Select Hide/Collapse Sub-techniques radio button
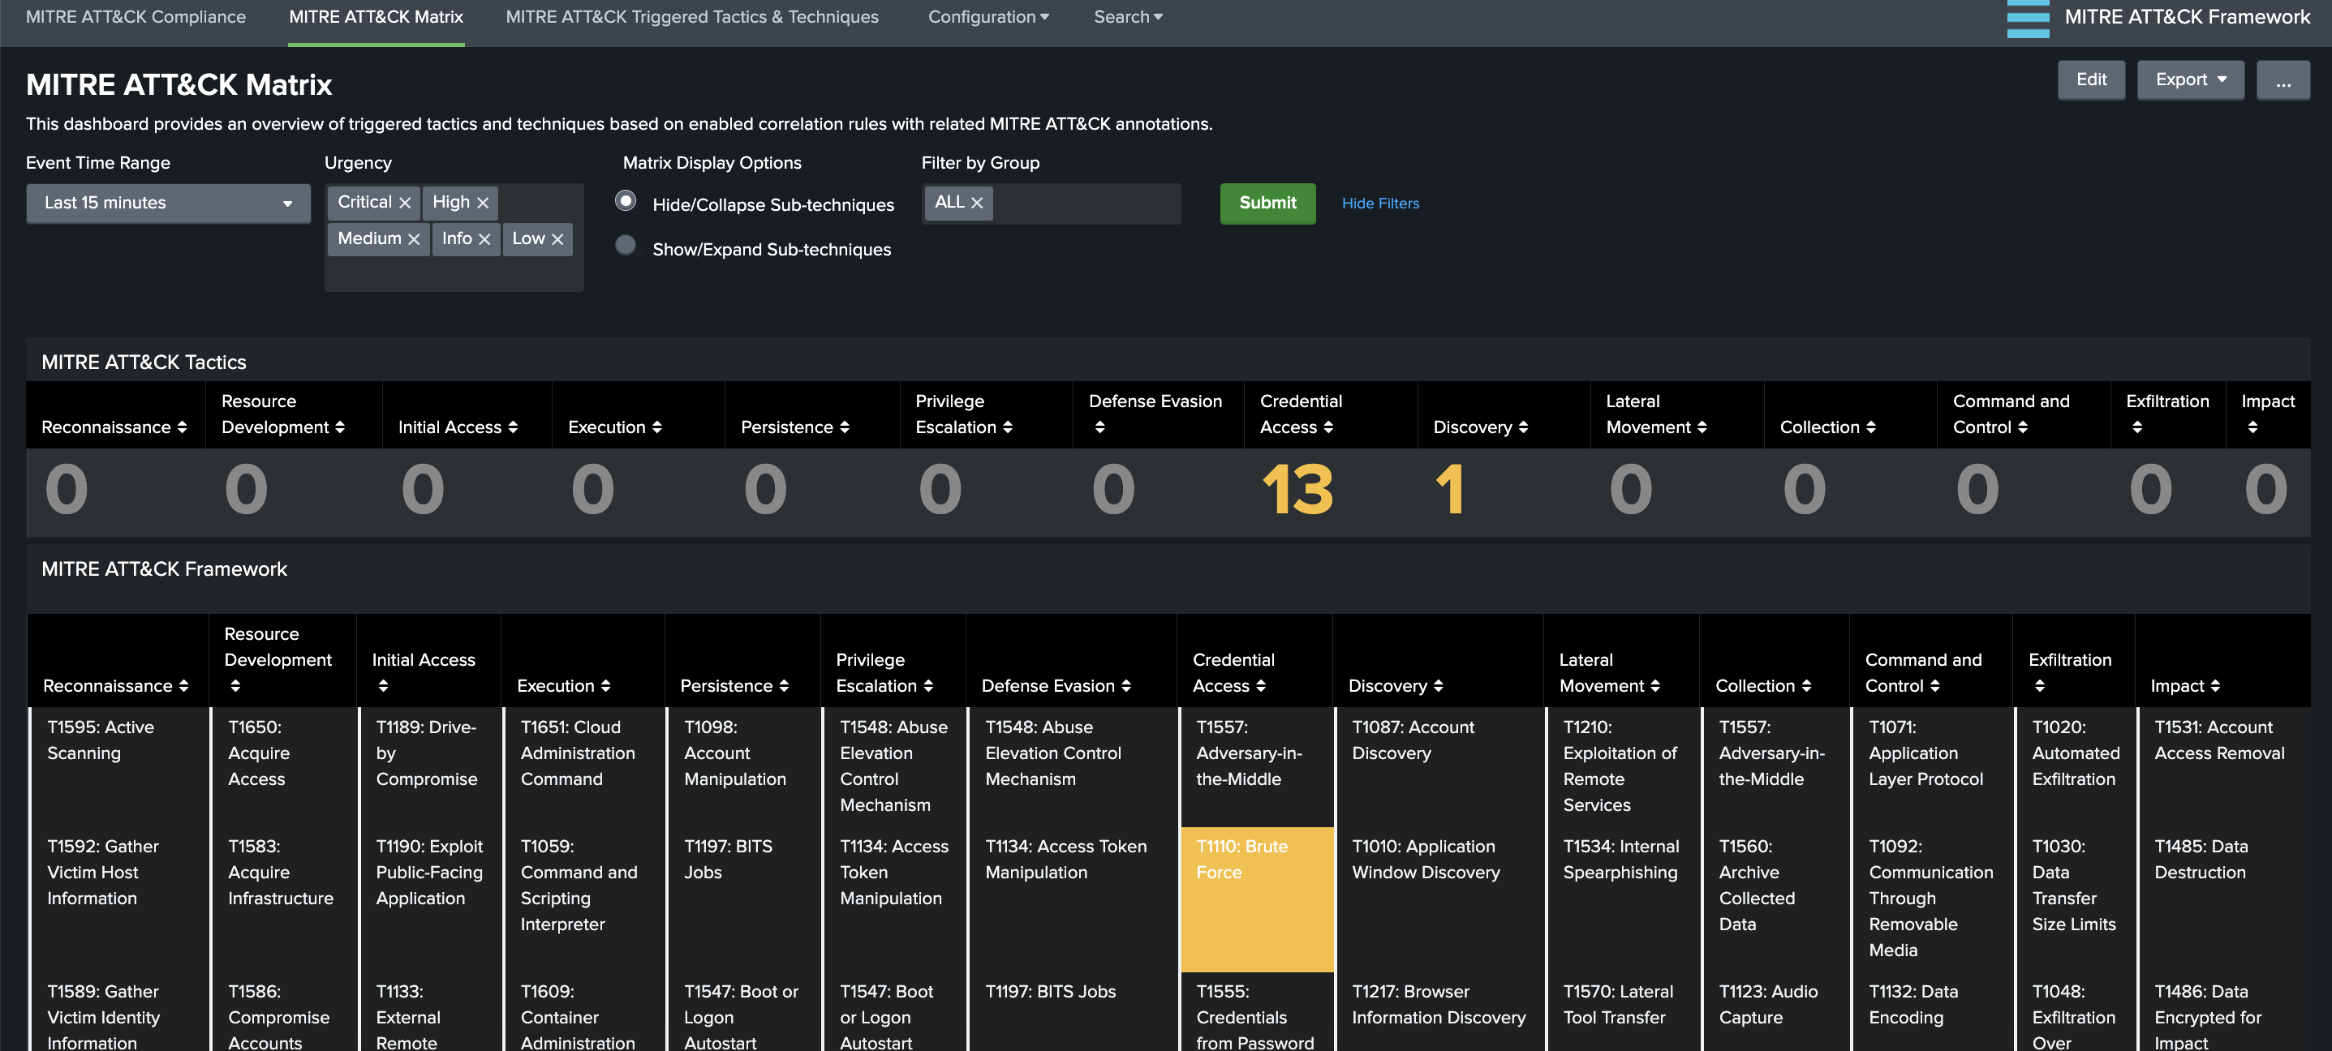This screenshot has width=2332, height=1051. [625, 201]
